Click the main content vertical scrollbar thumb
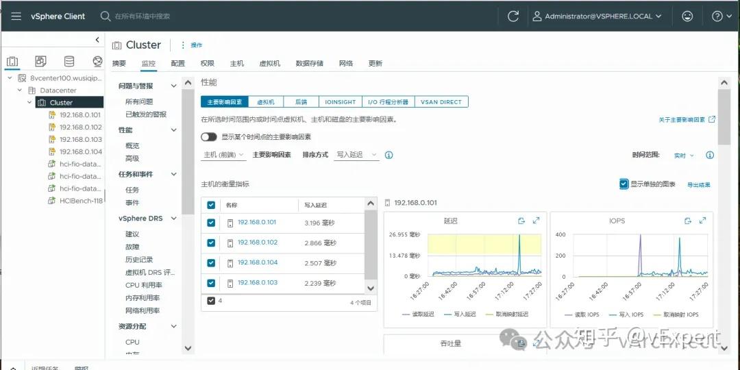This screenshot has width=740, height=370. click(724, 116)
